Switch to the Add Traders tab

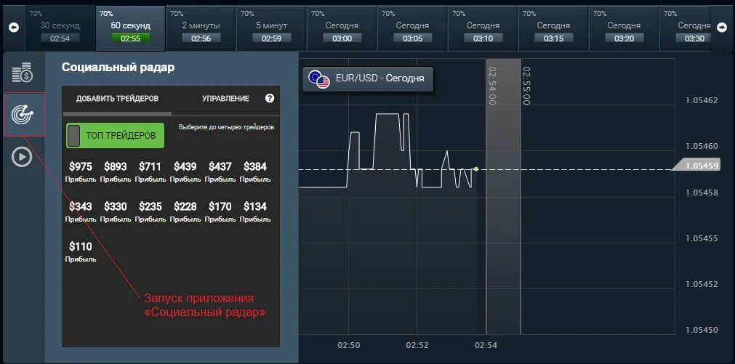pyautogui.click(x=117, y=99)
